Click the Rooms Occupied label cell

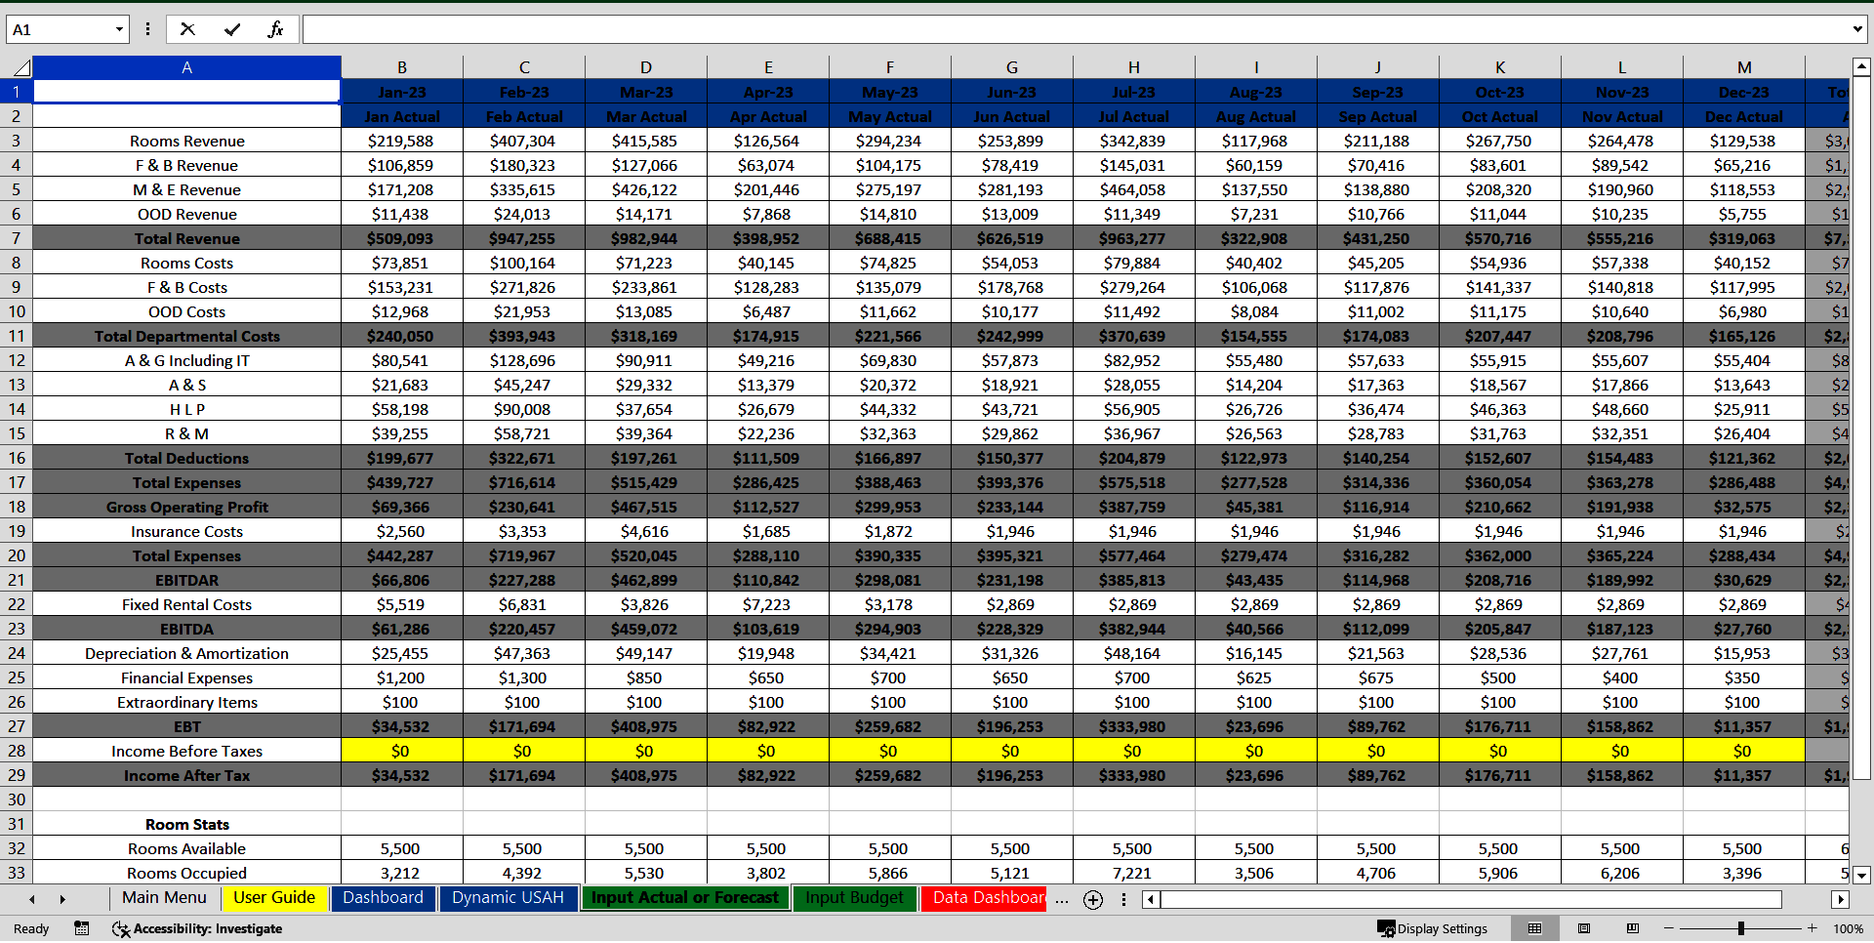pyautogui.click(x=187, y=873)
